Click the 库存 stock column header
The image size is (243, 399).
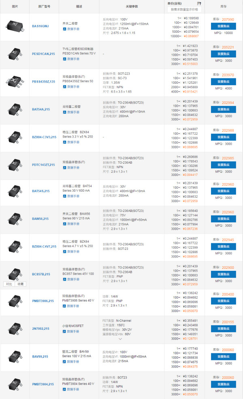223,7
